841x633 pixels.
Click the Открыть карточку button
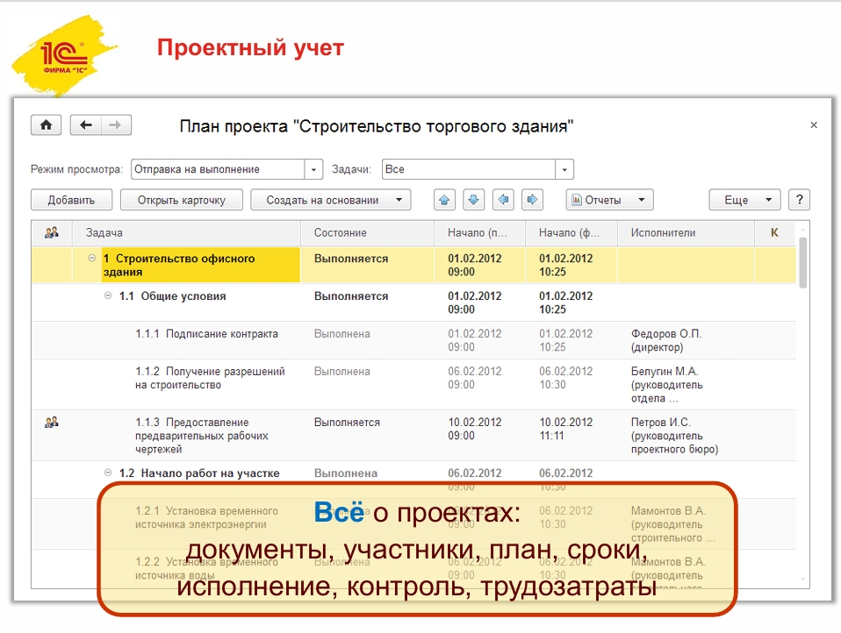click(182, 200)
